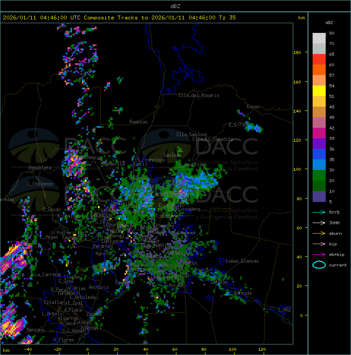The height and width of the screenshot is (355, 351).
Task: Click the Perdriel label
Action: click(103, 246)
